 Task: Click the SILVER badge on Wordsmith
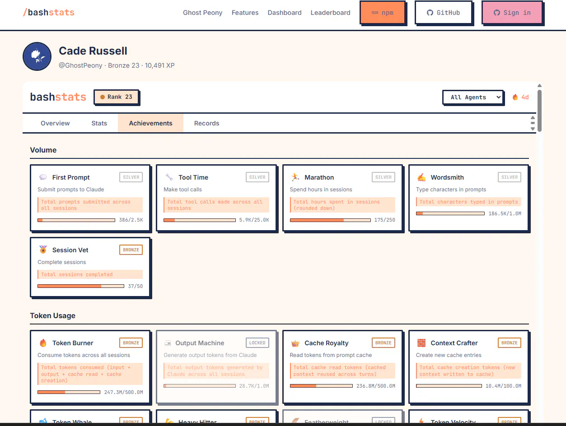[509, 177]
